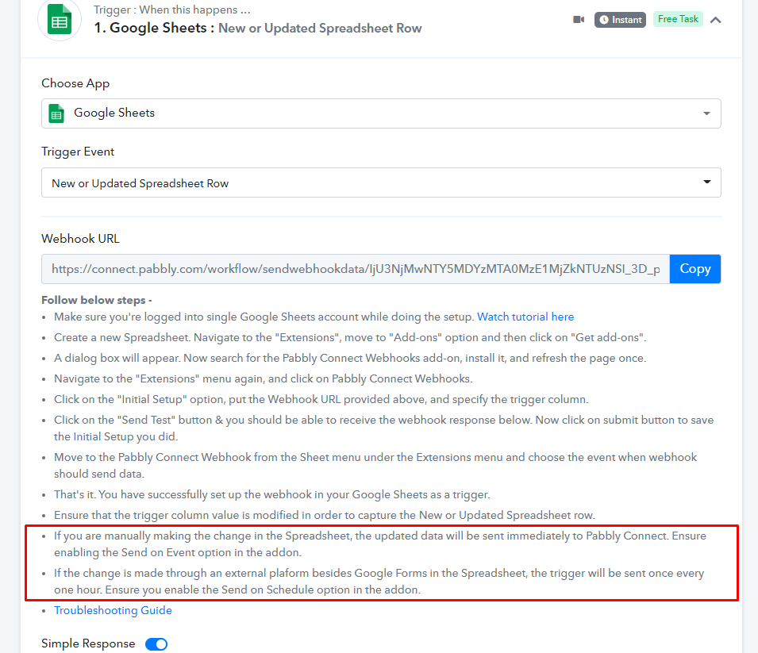758x653 pixels.
Task: Click the instruction about the Initial Setup option
Action: point(321,400)
